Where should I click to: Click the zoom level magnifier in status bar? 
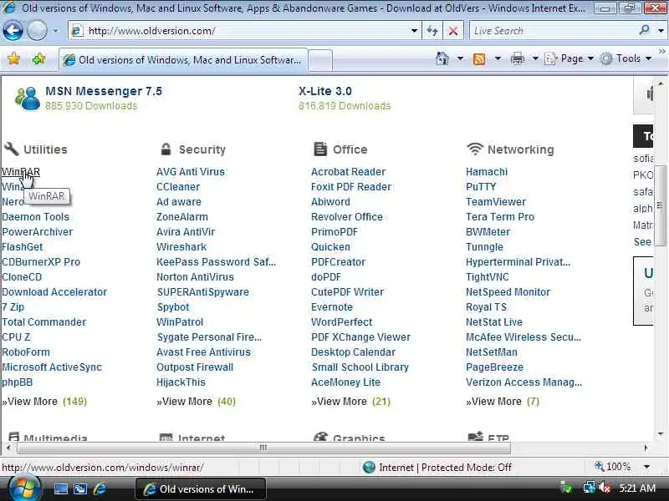click(599, 466)
